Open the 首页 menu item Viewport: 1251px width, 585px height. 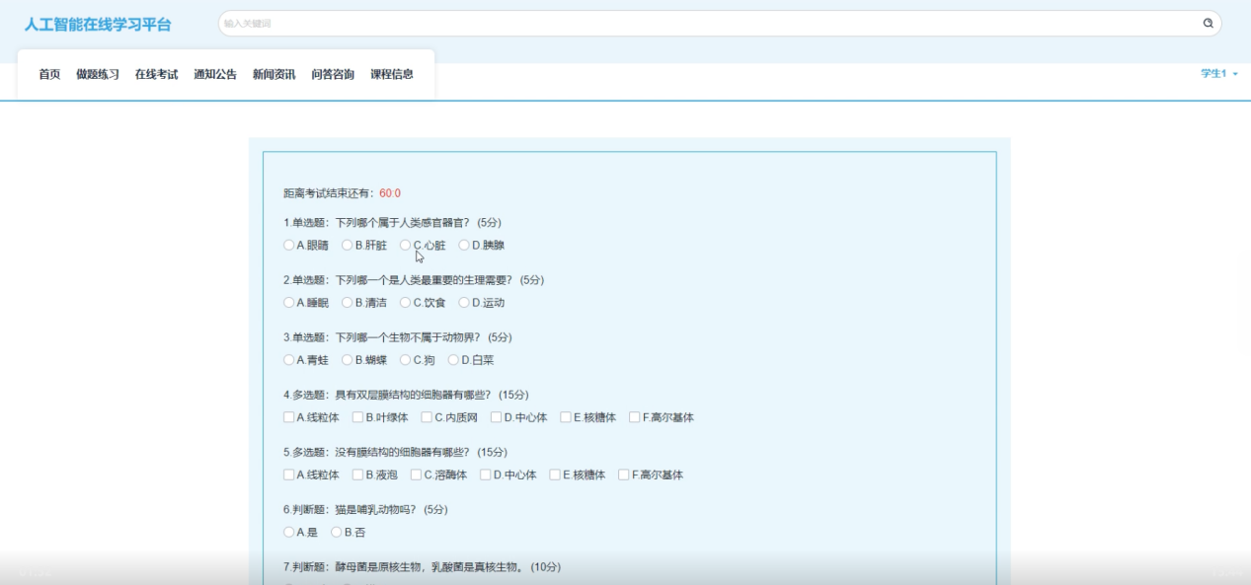(49, 74)
